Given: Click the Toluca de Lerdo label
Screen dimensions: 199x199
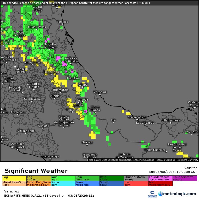Looking at the screenshot, I should coord(15,89).
